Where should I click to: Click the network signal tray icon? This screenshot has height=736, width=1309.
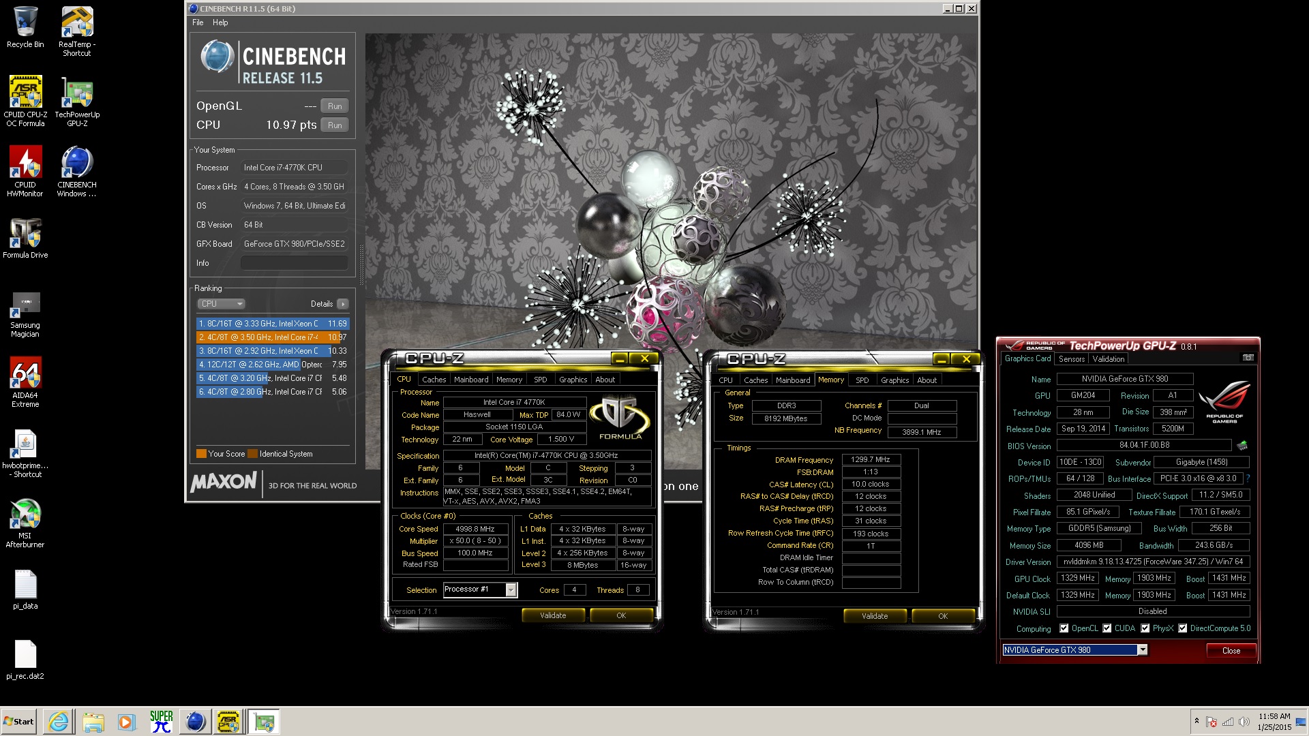click(1228, 722)
